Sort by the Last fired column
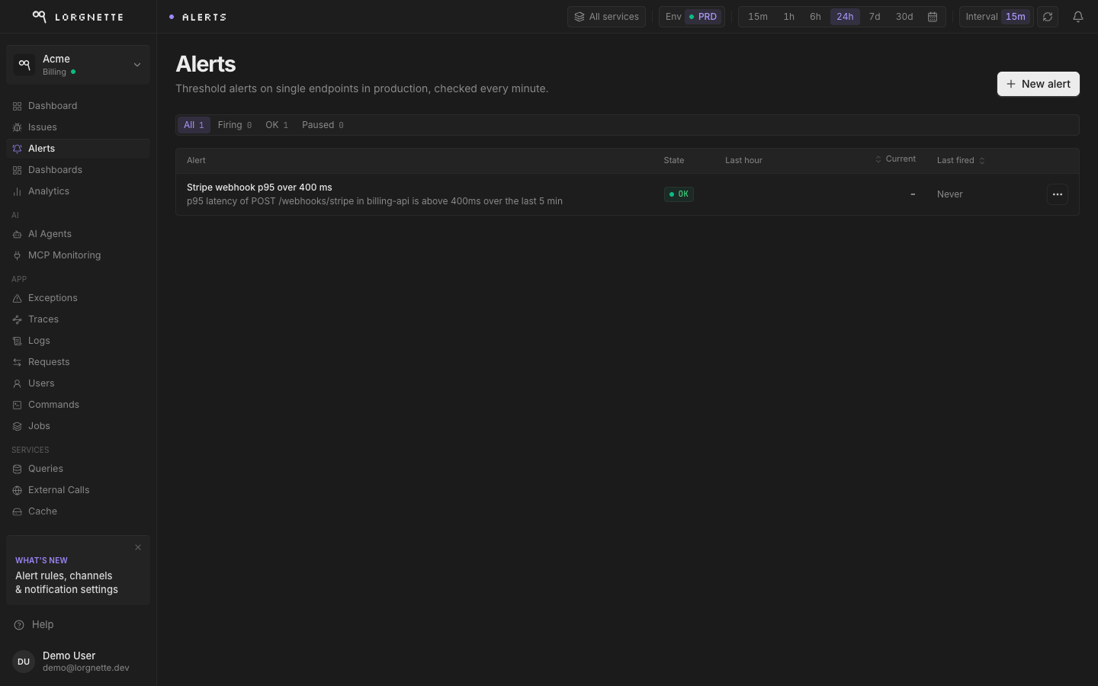This screenshot has width=1098, height=686. click(961, 160)
